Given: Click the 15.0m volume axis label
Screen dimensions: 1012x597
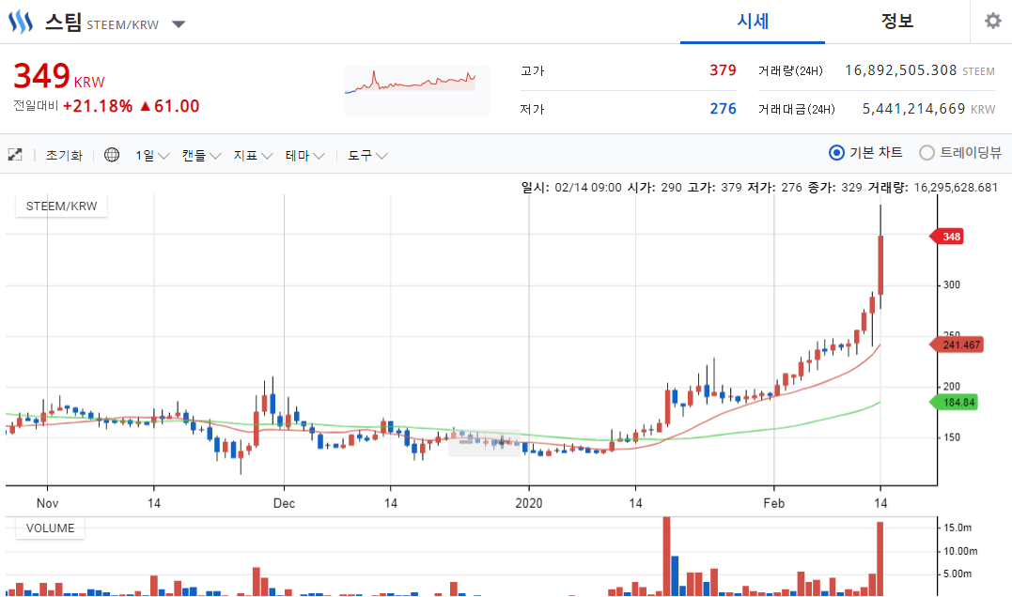Looking at the screenshot, I should (x=958, y=528).
